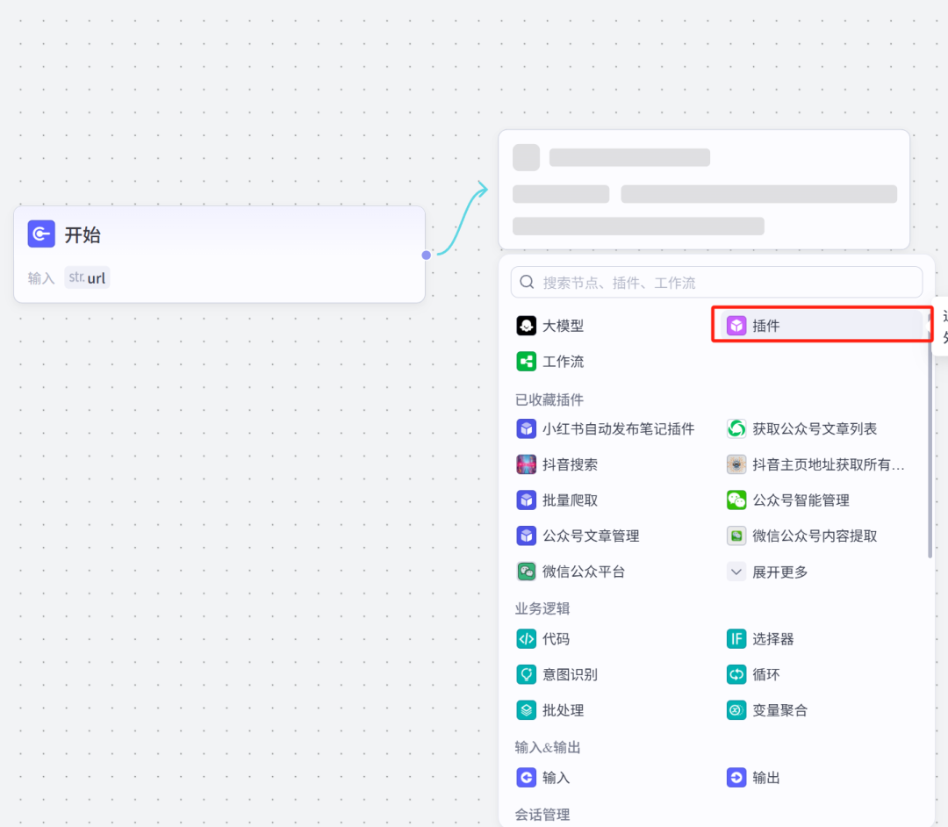
Task: Click the 输出 node icon
Action: pos(736,778)
